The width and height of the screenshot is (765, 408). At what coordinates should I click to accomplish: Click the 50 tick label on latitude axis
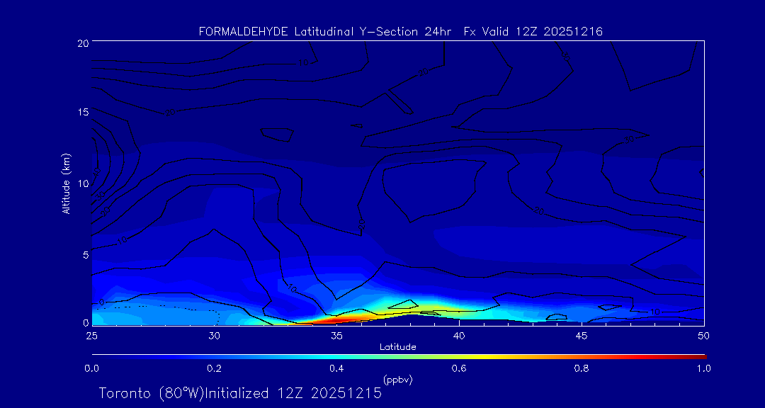[703, 334]
